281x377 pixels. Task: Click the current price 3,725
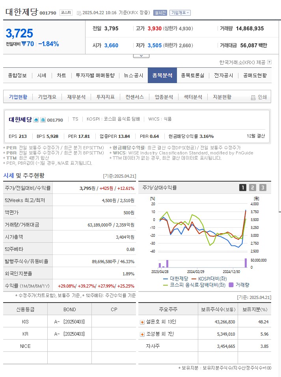[19, 33]
